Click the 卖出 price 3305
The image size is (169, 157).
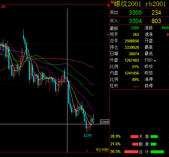pyautogui.click(x=135, y=13)
